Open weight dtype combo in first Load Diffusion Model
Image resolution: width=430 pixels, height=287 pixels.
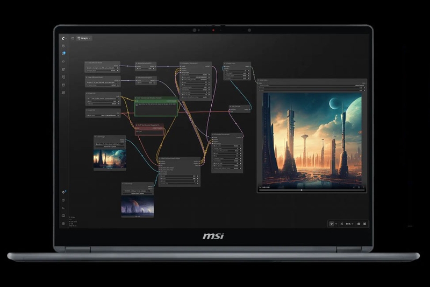[x=103, y=71]
